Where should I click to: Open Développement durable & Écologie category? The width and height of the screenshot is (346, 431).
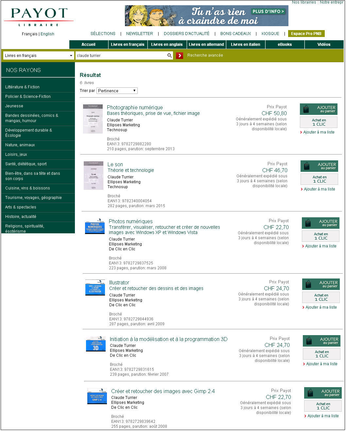coord(38,133)
